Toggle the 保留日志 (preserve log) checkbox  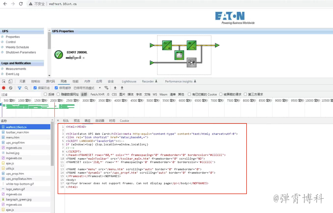pyautogui.click(x=35, y=88)
